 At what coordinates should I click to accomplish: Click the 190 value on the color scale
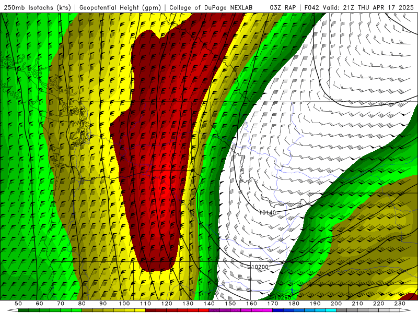315,304
